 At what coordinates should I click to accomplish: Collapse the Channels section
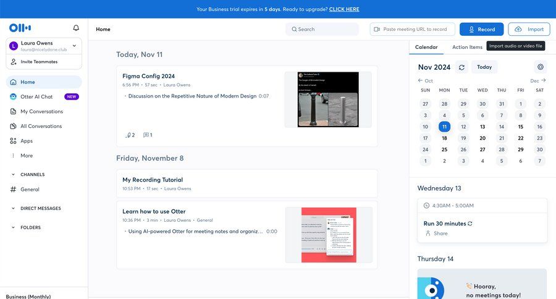(13, 174)
